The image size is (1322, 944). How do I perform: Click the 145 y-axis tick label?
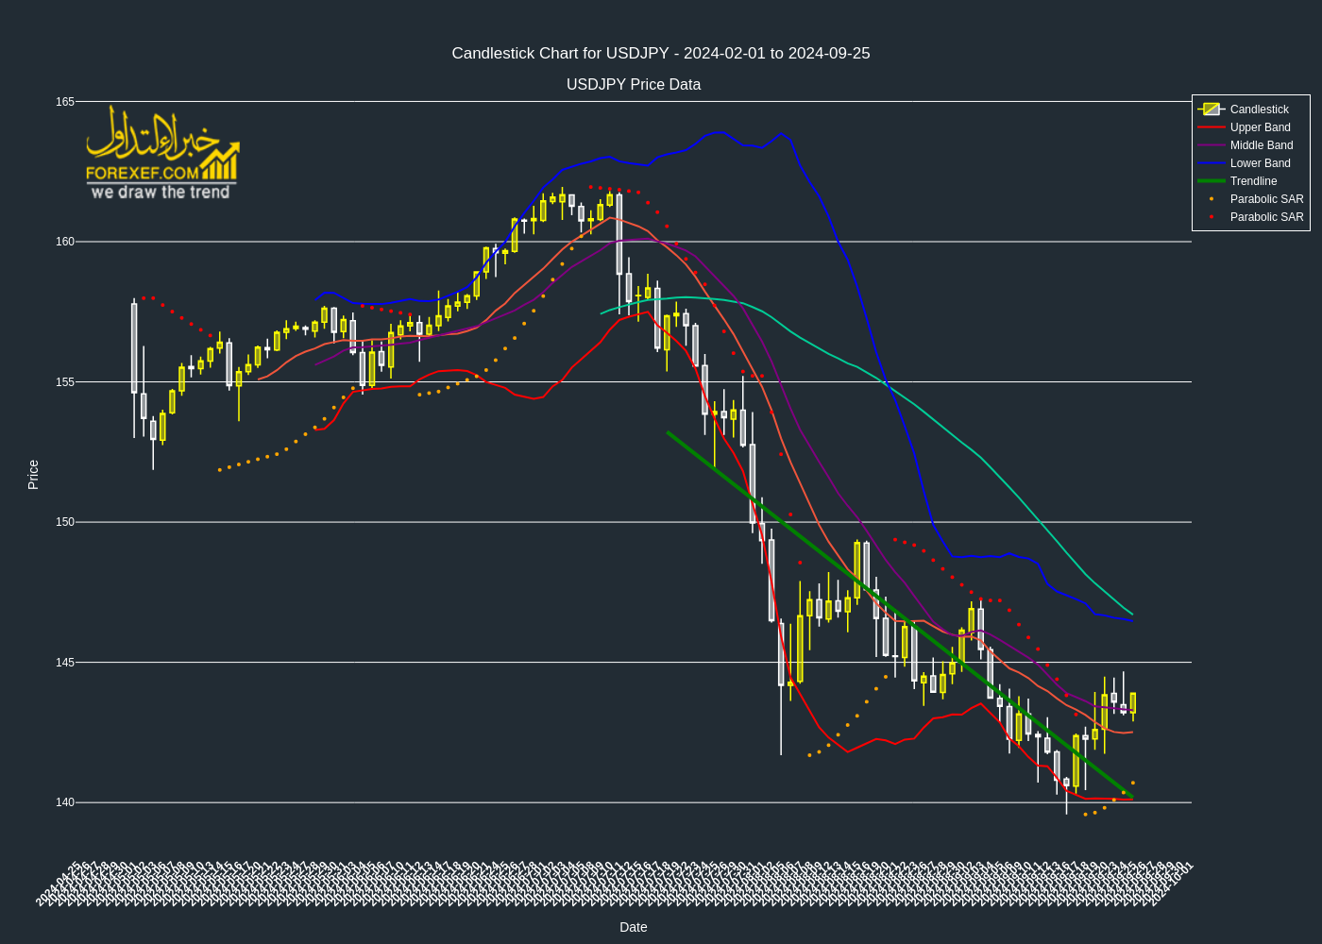64,663
